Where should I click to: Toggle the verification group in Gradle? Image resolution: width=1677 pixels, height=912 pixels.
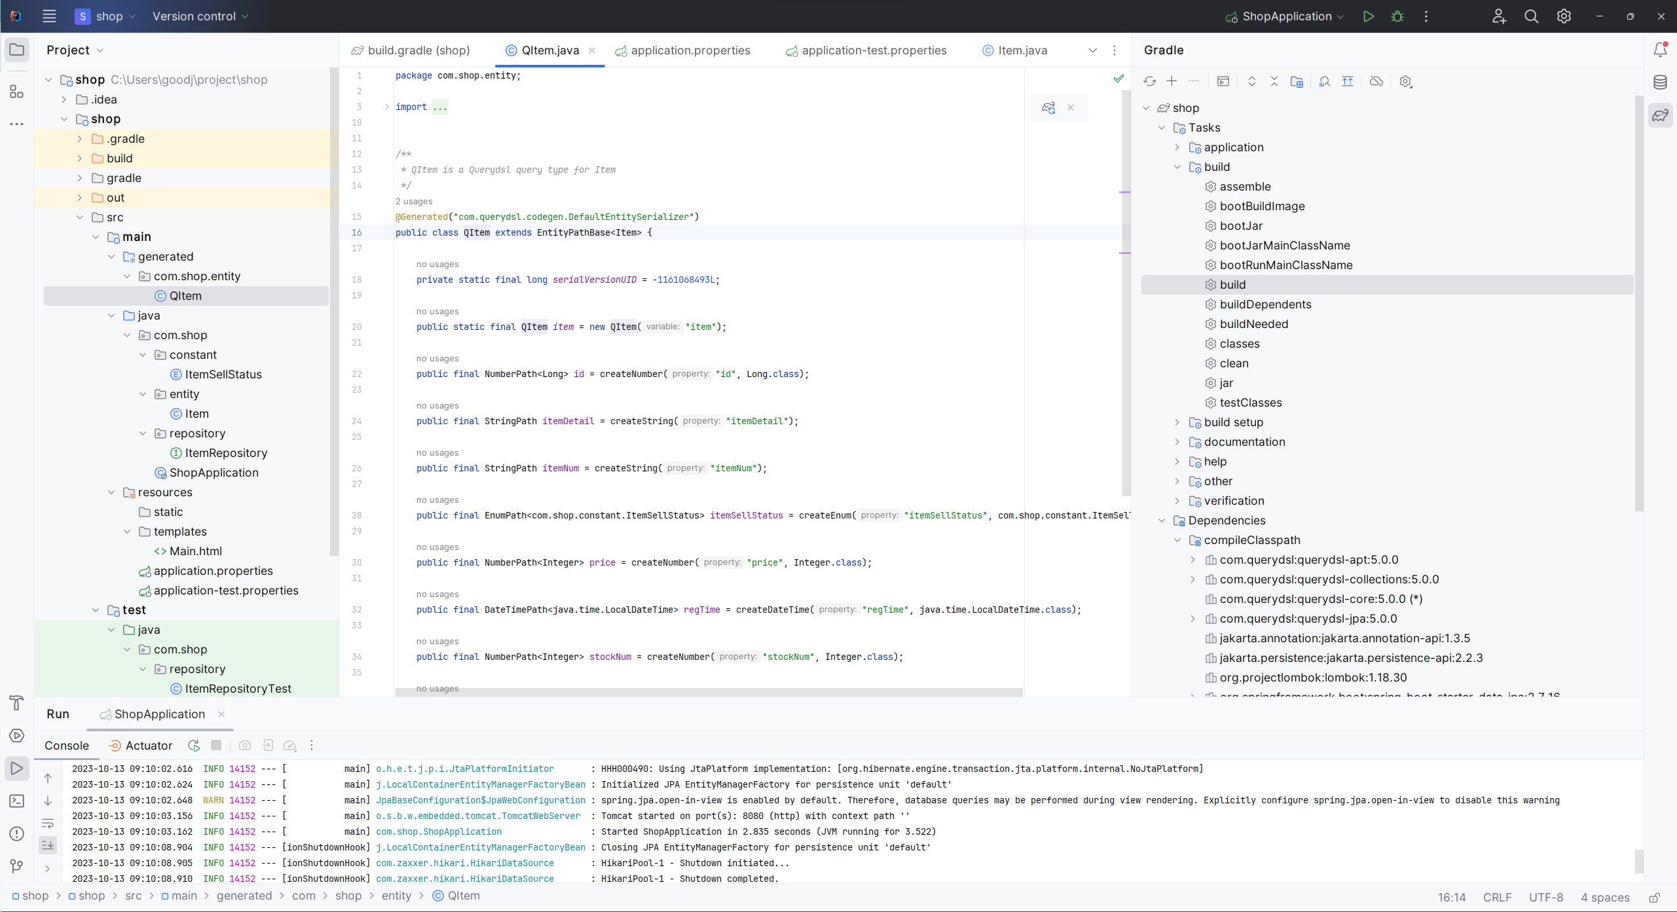(x=1177, y=500)
